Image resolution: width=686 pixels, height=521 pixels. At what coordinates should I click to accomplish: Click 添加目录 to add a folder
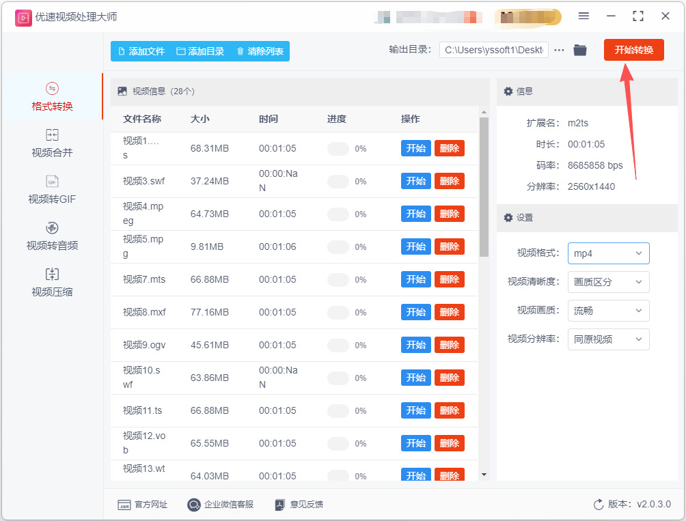[x=200, y=51]
